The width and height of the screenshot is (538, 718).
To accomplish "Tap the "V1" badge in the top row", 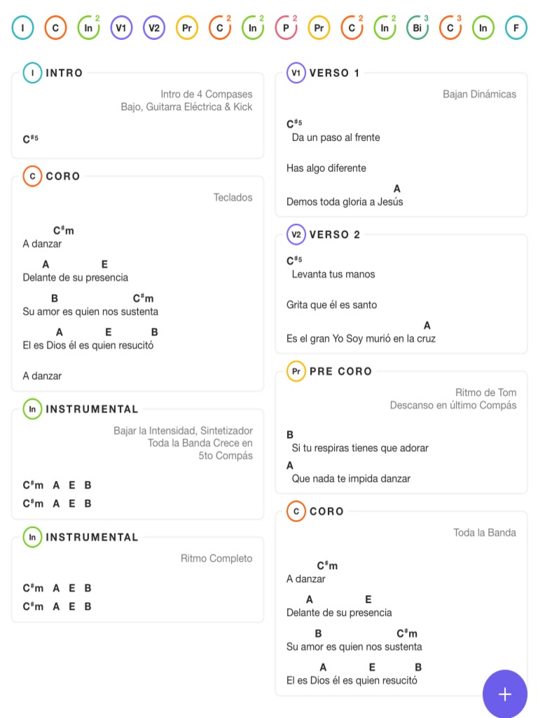I will tap(121, 28).
